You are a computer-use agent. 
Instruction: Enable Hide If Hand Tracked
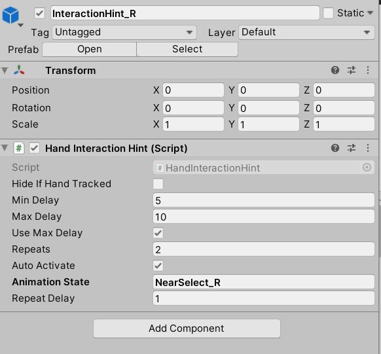[158, 184]
